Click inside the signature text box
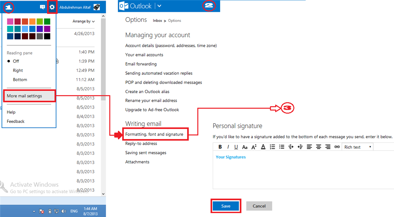The height and width of the screenshot is (217, 394). point(303,170)
